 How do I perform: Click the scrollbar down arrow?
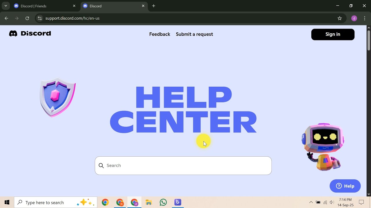click(x=369, y=194)
